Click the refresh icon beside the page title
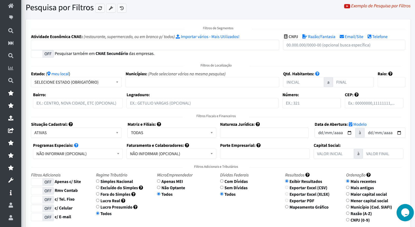The height and width of the screenshot is (227, 415). coord(100,8)
